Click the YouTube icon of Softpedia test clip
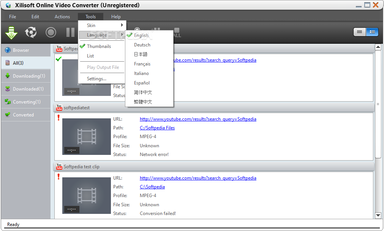 tap(59, 166)
